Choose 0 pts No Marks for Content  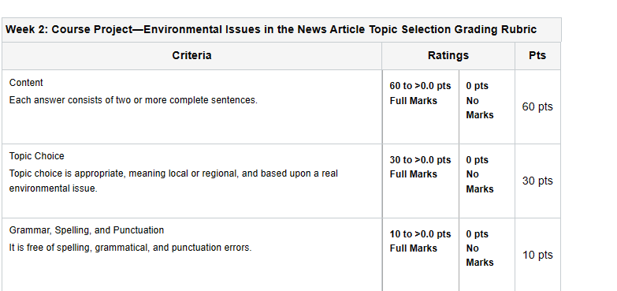480,100
